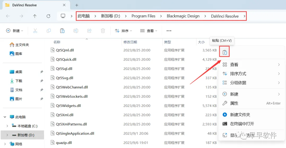The width and height of the screenshot is (286, 148).
Task: Go forward with the right arrow
Action: (21, 16)
